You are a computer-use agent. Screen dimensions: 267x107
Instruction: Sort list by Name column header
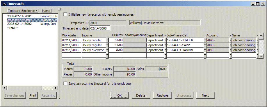click(47, 11)
